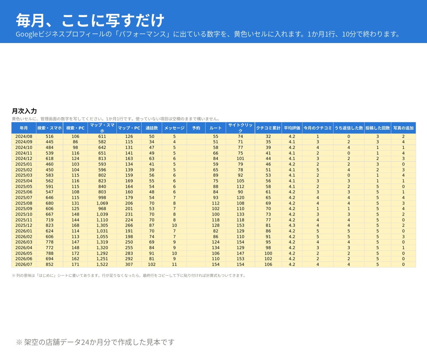
Task: Click the 毎月、ここに写すだけ title
Action: pyautogui.click(x=90, y=20)
